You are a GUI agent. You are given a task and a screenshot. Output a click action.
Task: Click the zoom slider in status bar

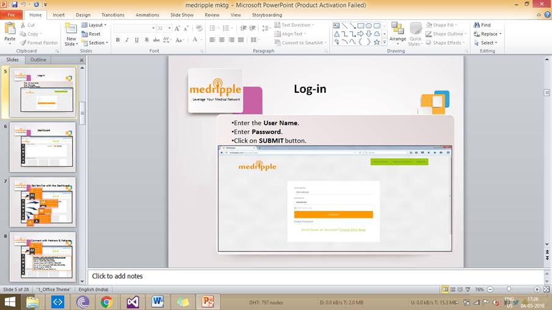click(509, 289)
